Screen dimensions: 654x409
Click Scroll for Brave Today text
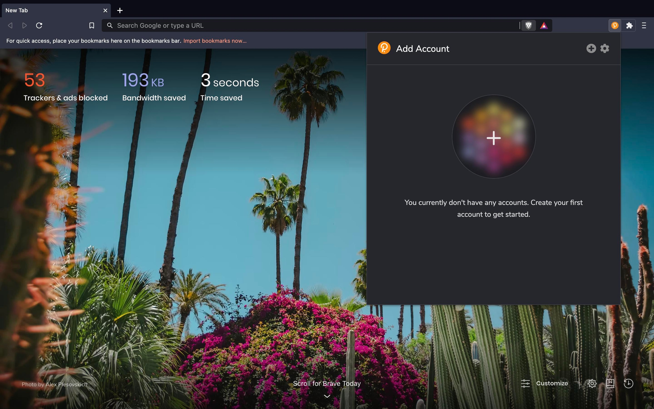(327, 383)
